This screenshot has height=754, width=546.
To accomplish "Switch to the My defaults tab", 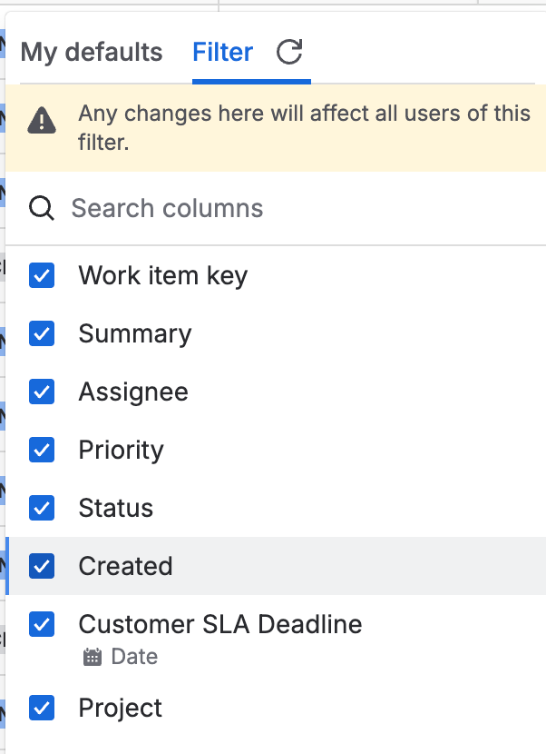I will point(91,53).
